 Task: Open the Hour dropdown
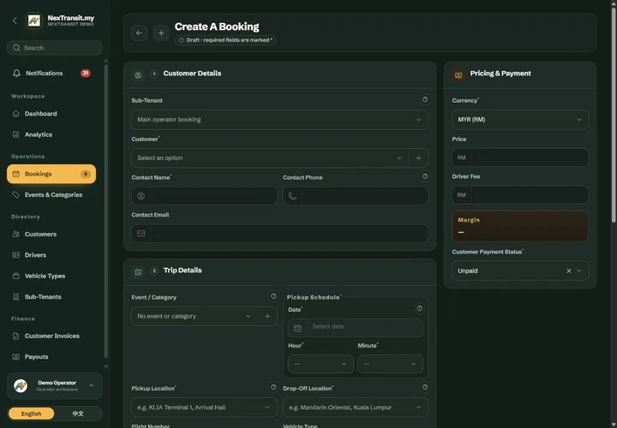tap(320, 364)
